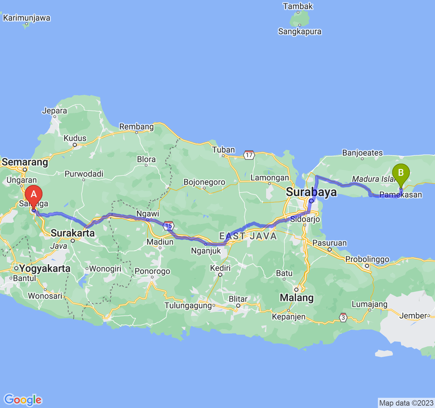Click the route 17 highway shield
Image resolution: width=435 pixels, height=408 pixels.
[249, 155]
